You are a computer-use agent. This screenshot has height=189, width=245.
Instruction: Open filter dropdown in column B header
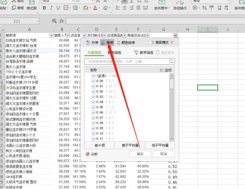point(68,36)
